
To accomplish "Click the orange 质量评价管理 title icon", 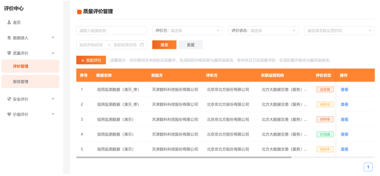I will [79, 11].
